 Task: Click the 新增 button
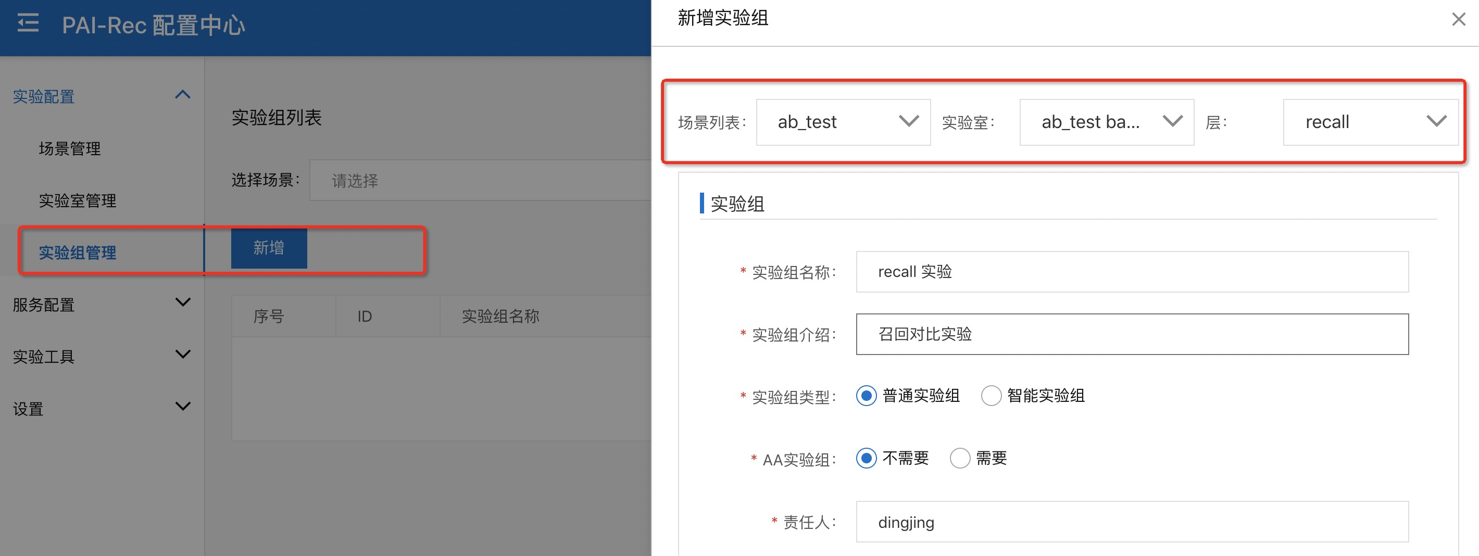point(269,248)
